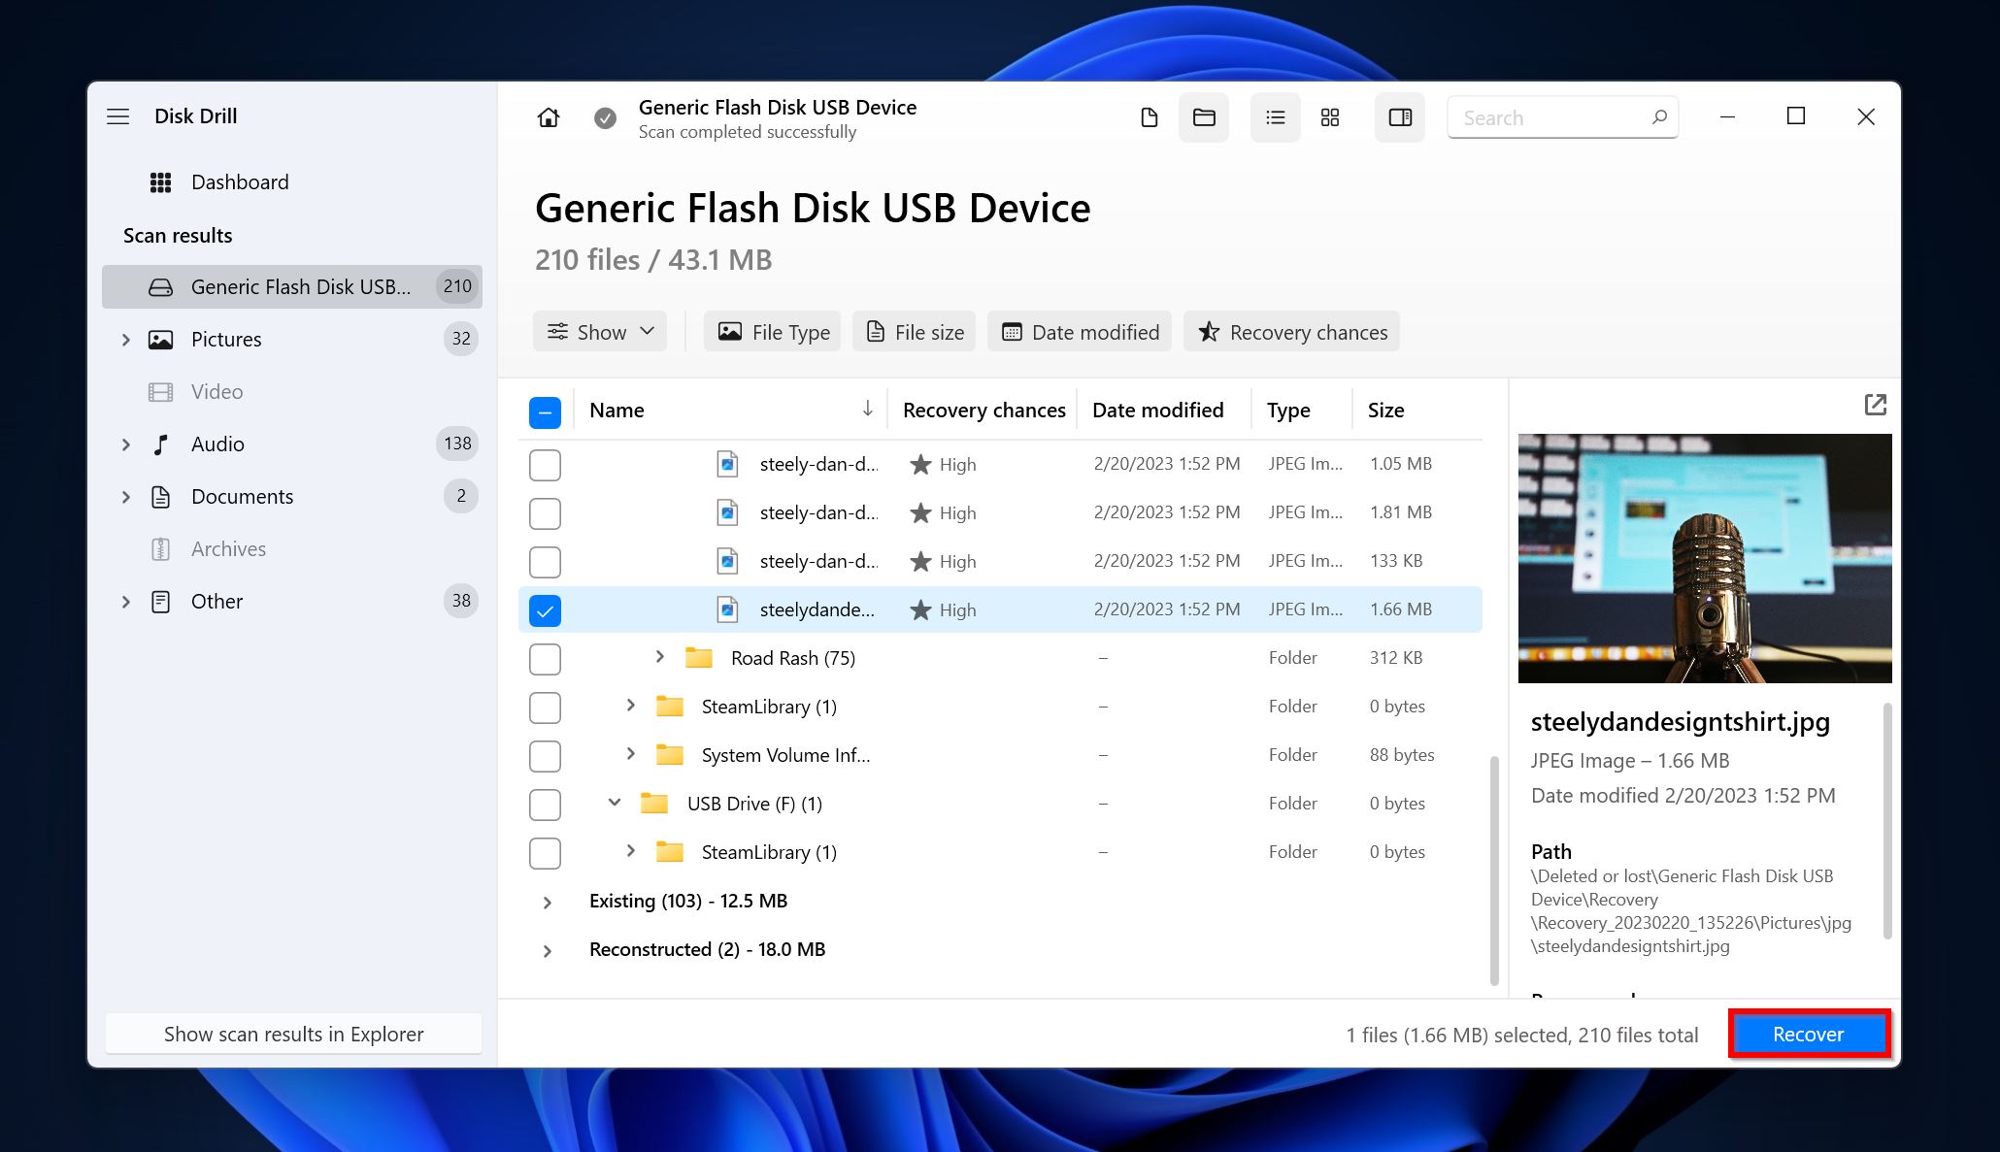The width and height of the screenshot is (2000, 1152).
Task: Click the Other category icon
Action: (x=161, y=602)
